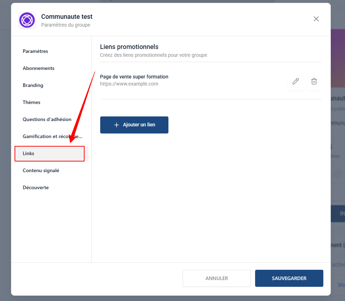
Task: Delete the promotional link with trash icon
Action: [314, 81]
